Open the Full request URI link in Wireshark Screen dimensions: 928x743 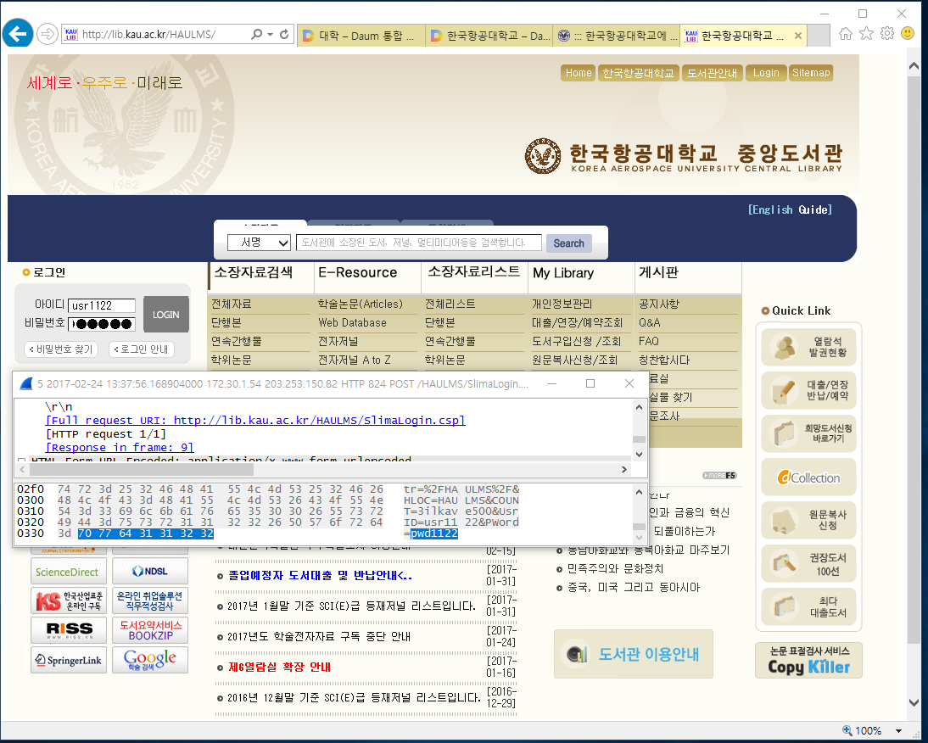click(255, 420)
